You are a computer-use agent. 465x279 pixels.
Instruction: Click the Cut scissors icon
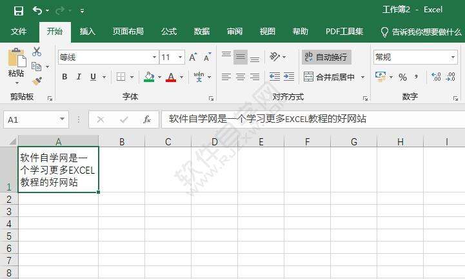(37, 52)
